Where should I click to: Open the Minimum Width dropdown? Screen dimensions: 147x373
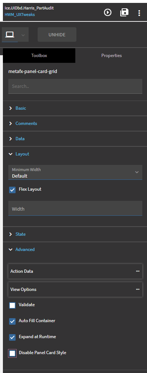(75, 173)
